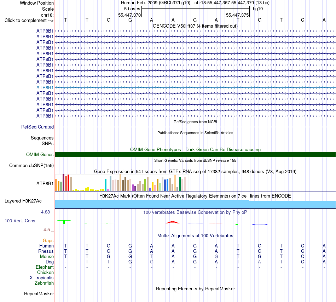The image size is (336, 302).
Task: Select the Elephant alignment row label
Action: (x=45, y=267)
